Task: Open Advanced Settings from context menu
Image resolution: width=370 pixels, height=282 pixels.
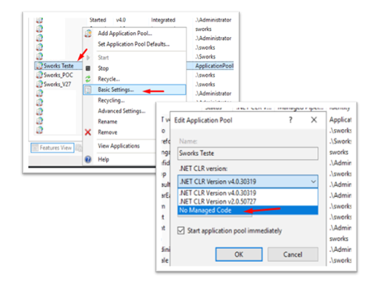Action: click(x=122, y=111)
